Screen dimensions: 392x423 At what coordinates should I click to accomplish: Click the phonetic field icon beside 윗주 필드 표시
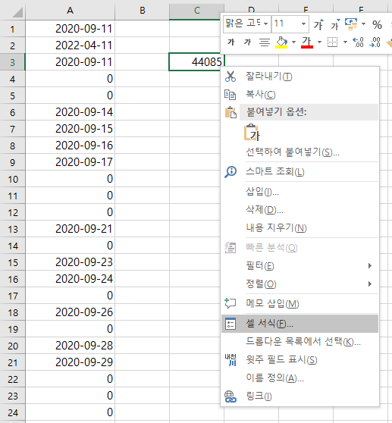click(x=230, y=359)
